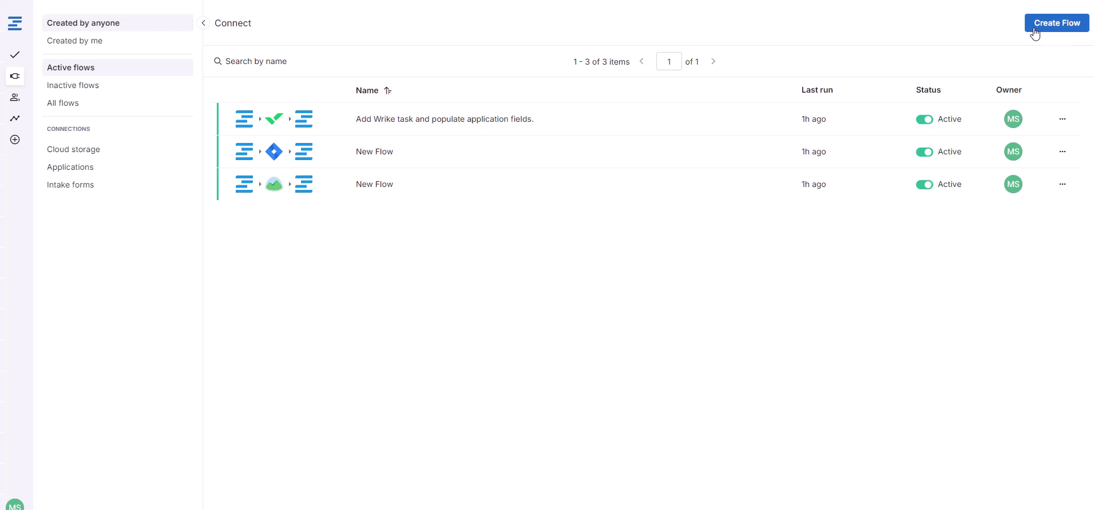
Task: Select the Inactive flows filter
Action: 73,85
